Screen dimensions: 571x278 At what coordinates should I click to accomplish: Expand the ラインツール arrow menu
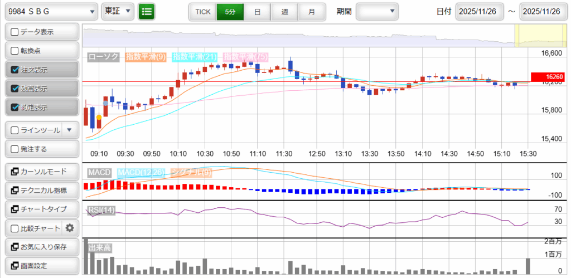tap(69, 130)
